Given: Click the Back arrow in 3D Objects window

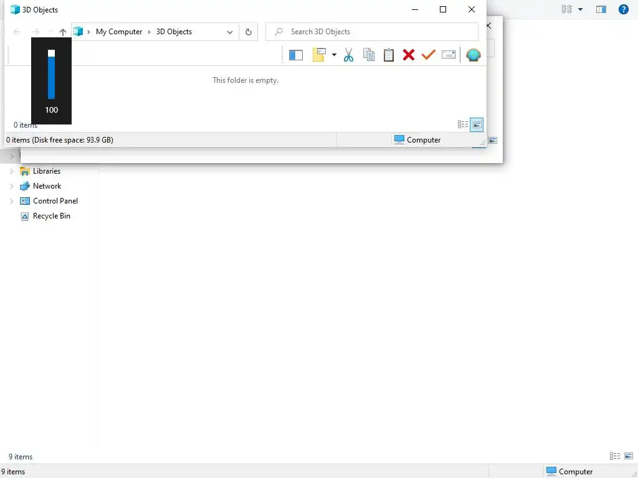Looking at the screenshot, I should click(17, 32).
